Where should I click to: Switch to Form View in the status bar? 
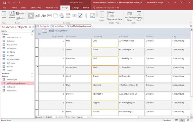point(177,120)
